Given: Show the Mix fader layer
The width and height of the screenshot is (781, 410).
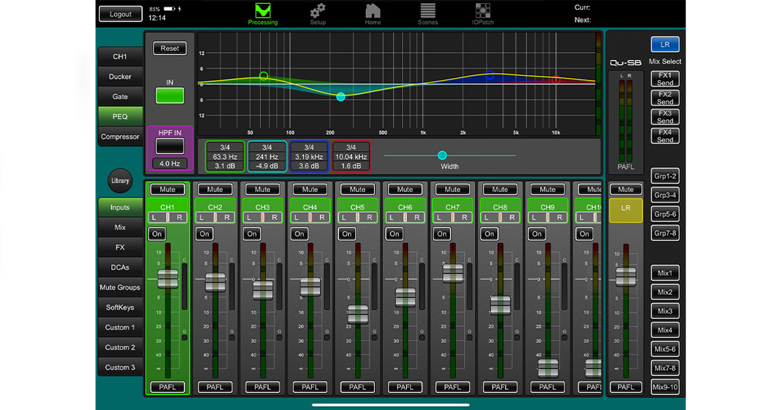Looking at the screenshot, I should 120,228.
